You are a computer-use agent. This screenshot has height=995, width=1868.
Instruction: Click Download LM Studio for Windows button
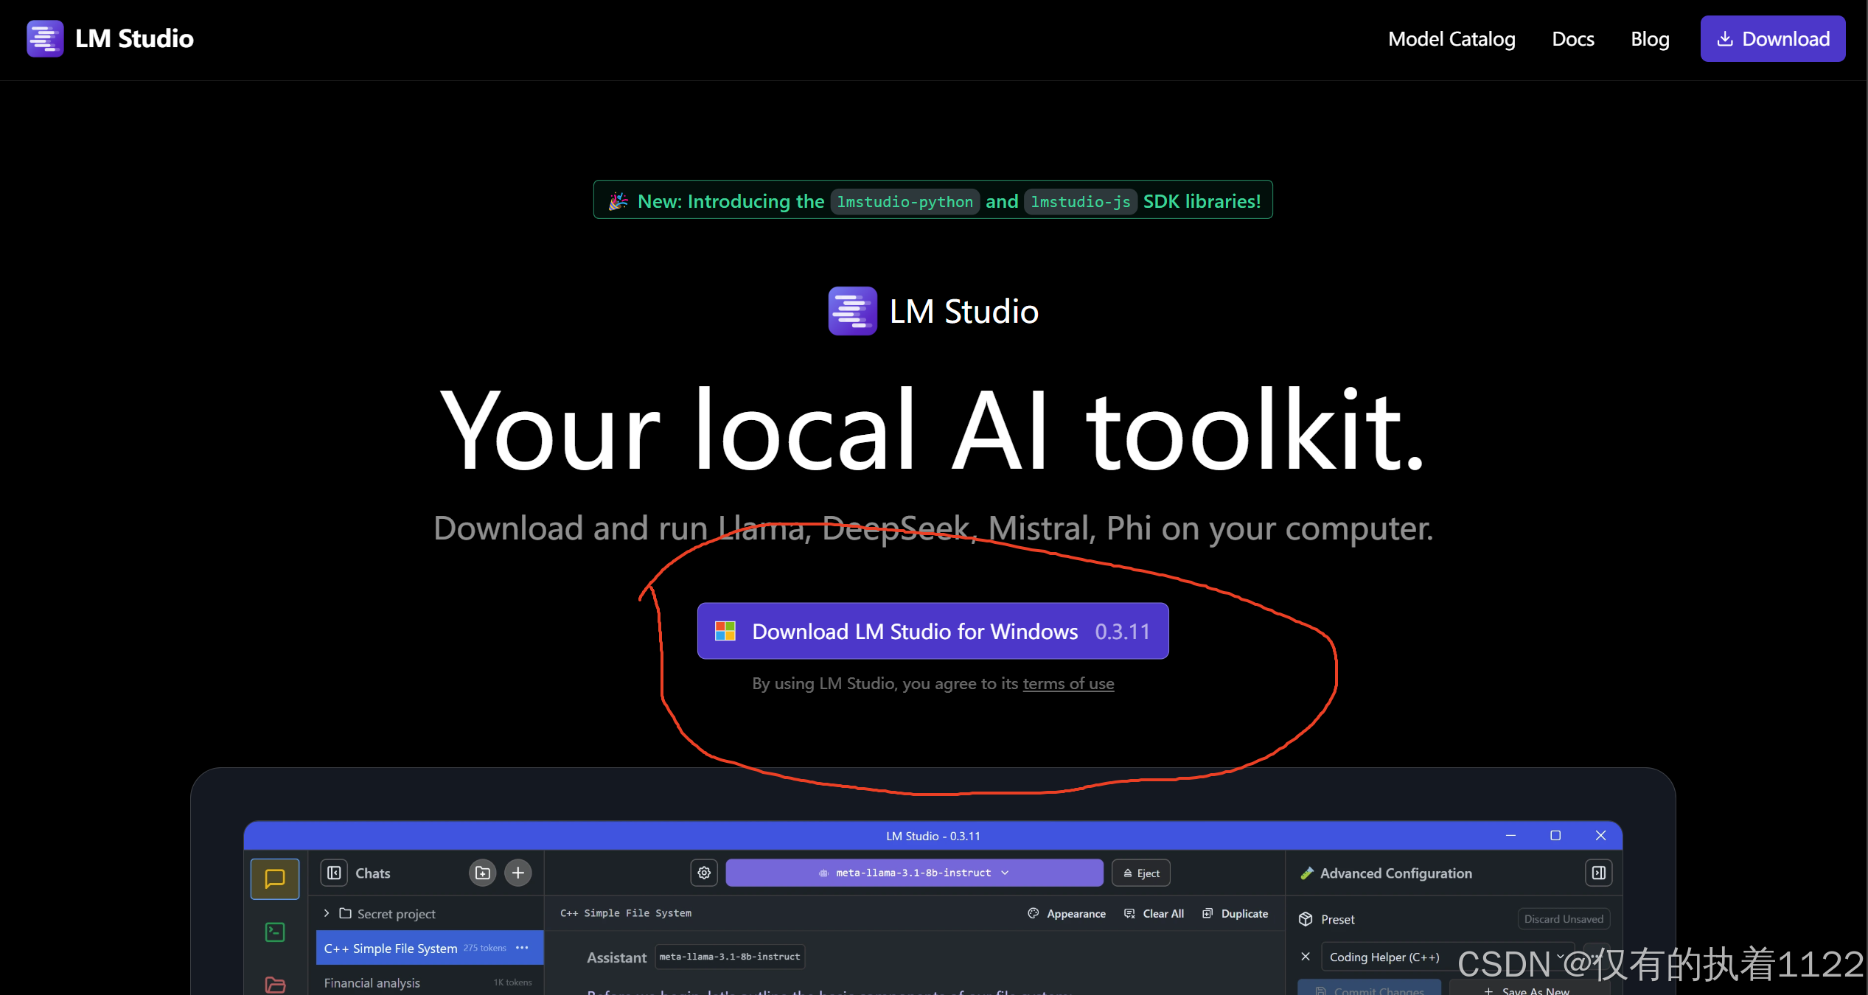click(x=933, y=631)
